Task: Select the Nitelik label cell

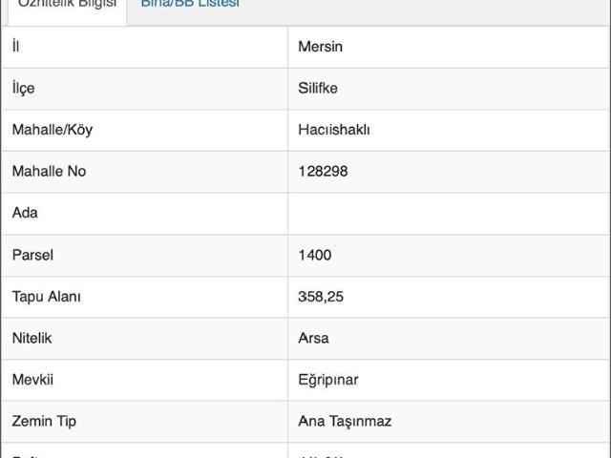Action: pyautogui.click(x=33, y=338)
